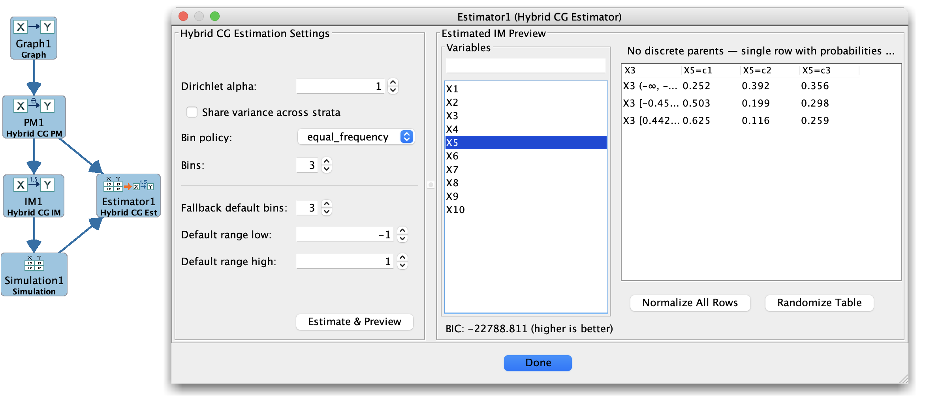Click the split-pane divider handle dot
This screenshot has width=925, height=397.
[431, 185]
